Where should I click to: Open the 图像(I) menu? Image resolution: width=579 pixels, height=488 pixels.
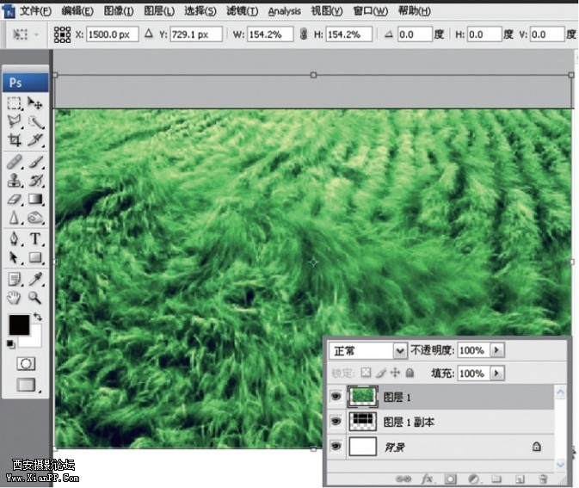click(119, 11)
